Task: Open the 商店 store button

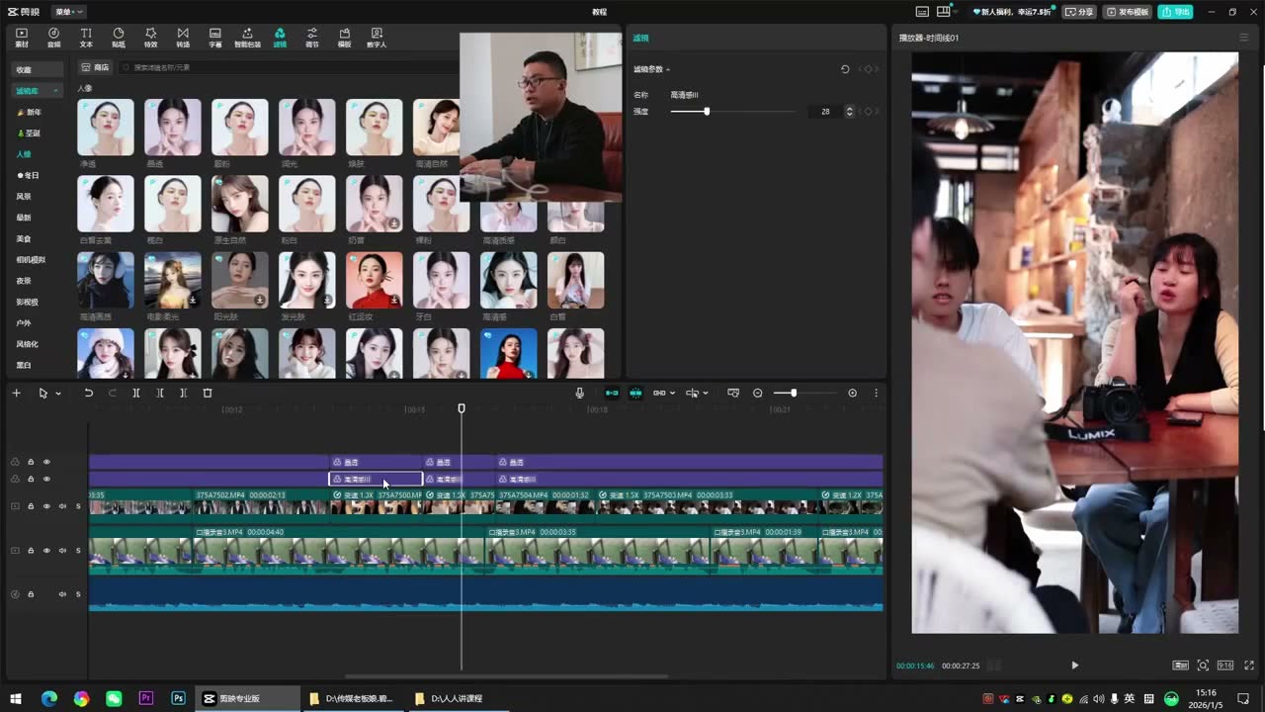Action: click(96, 67)
